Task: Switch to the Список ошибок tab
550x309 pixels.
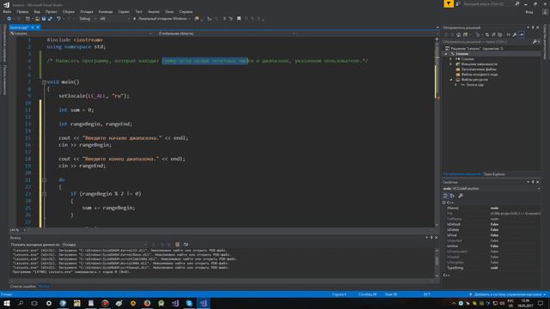Action: pyautogui.click(x=23, y=287)
